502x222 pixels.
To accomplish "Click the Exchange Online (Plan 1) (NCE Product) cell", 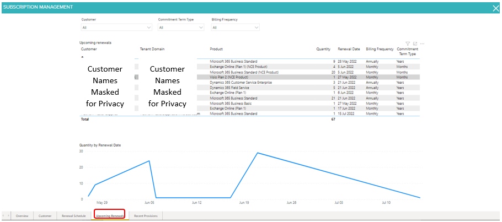I will (x=238, y=67).
